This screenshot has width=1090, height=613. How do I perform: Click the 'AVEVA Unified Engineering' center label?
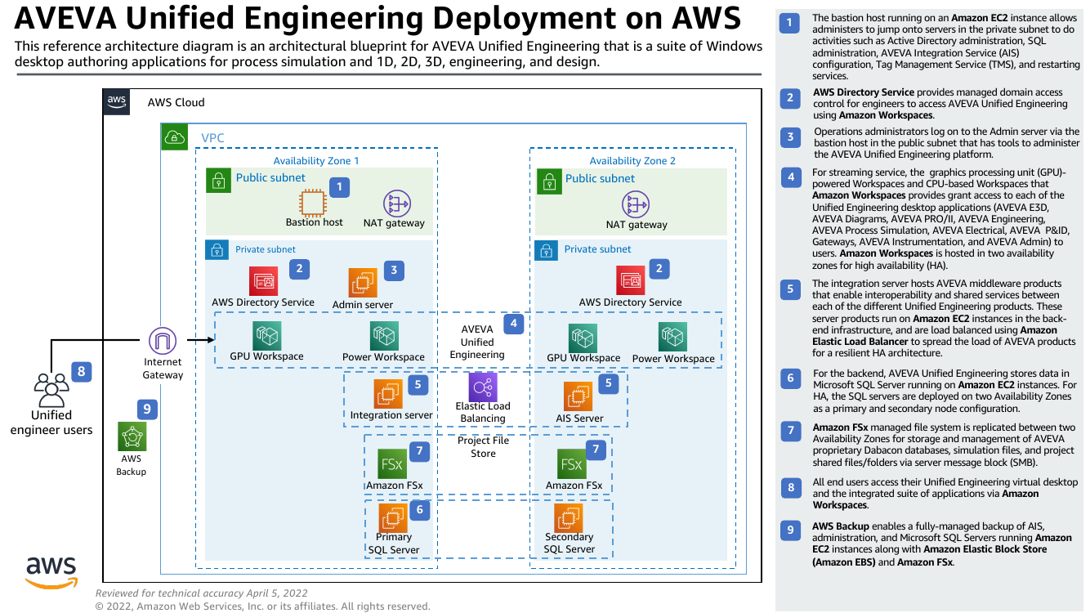[x=477, y=342]
